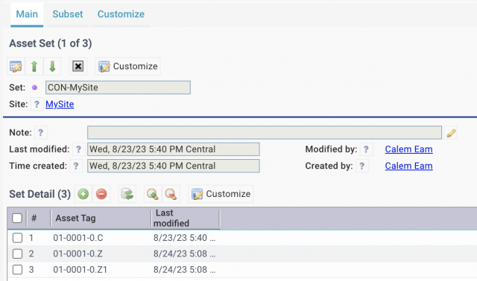Click the black X delete icon

coord(78,66)
